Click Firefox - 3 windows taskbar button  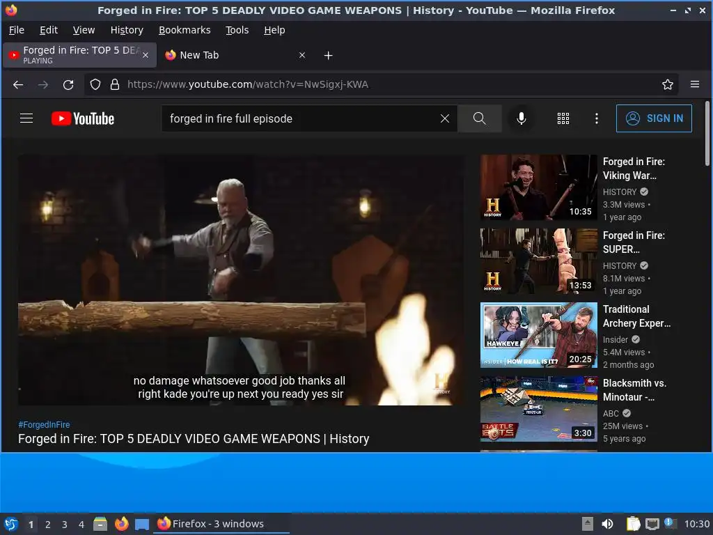coord(222,524)
